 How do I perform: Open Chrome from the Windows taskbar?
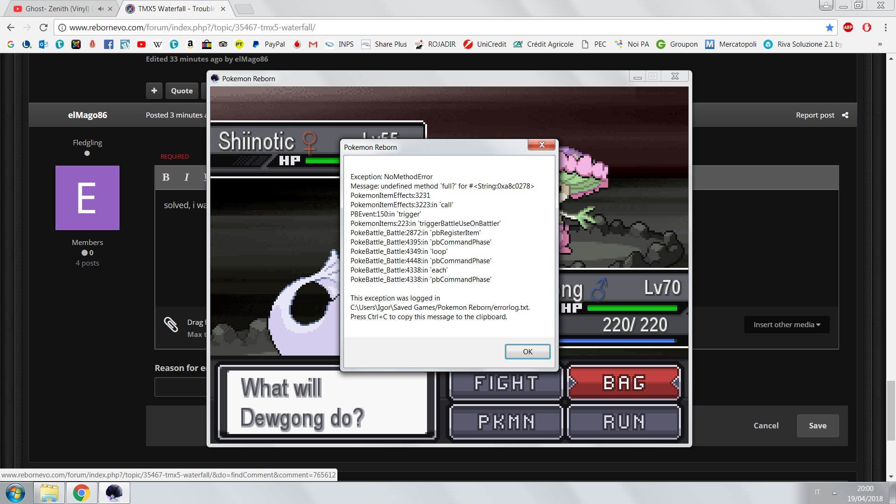point(81,493)
